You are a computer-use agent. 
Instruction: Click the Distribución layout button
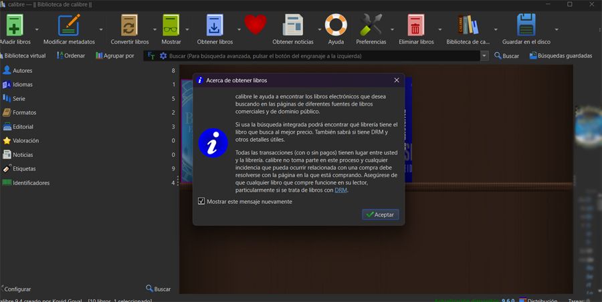(x=538, y=300)
